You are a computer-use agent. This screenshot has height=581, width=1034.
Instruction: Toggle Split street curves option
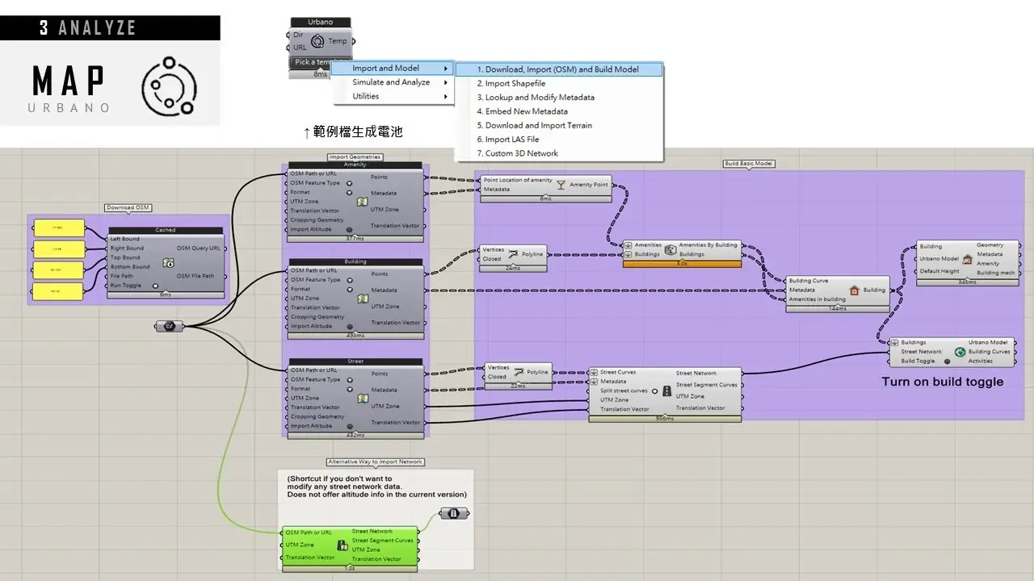655,391
